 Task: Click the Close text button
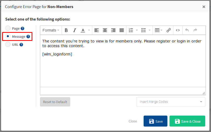coord(133,121)
